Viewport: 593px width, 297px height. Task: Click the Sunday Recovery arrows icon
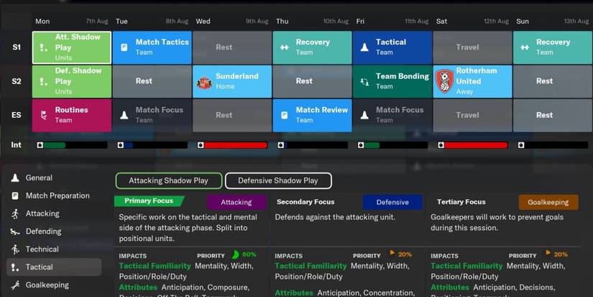tap(525, 47)
